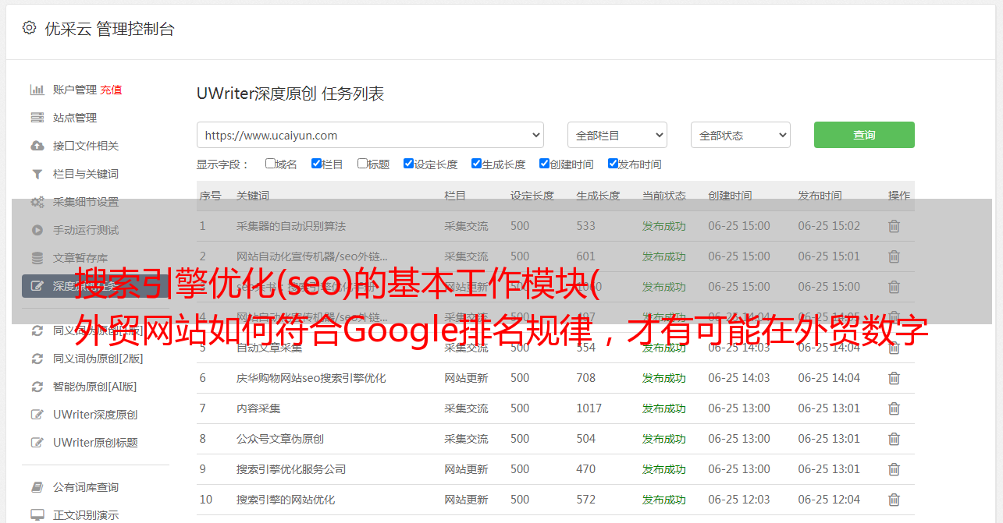The image size is (1003, 523).
Task: Delete row 6 庆华购物网站 task via trash icon
Action: coord(894,378)
